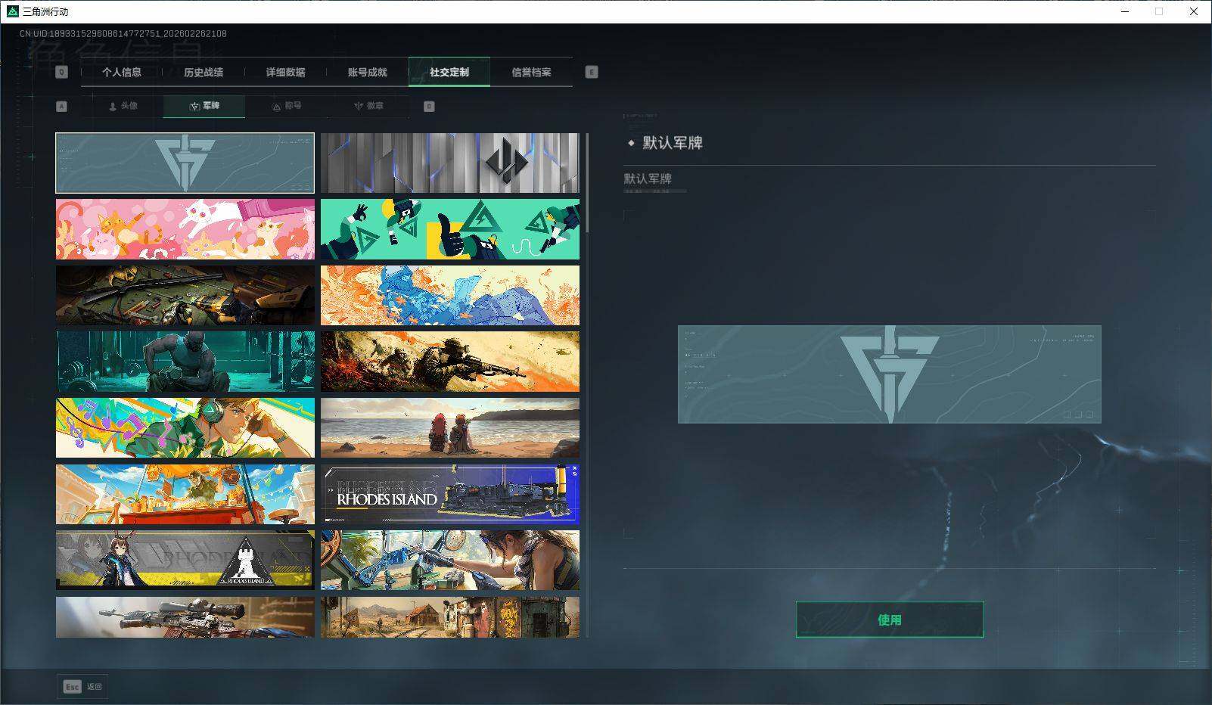Screen dimensions: 1212x705
Task: Choose the scoped sniper rifle dog tag
Action: point(185,617)
